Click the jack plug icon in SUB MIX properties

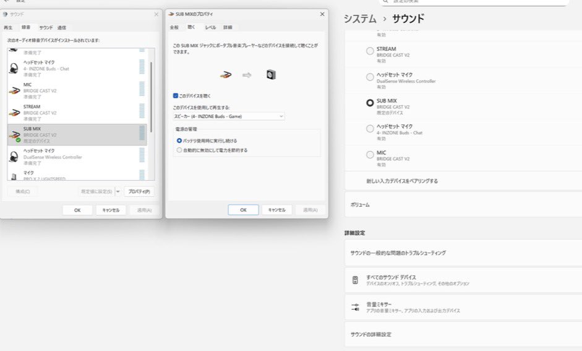click(x=225, y=75)
